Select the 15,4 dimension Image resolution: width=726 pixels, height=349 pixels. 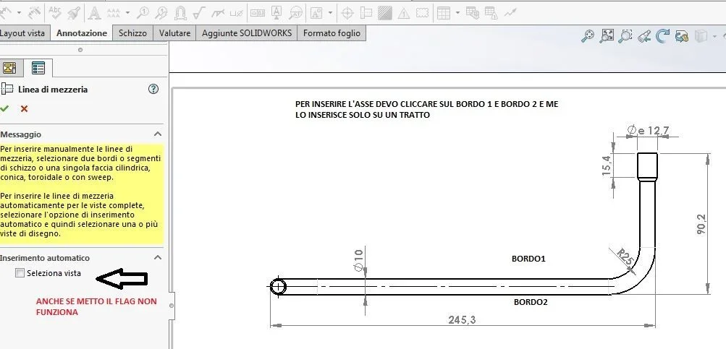coord(607,165)
